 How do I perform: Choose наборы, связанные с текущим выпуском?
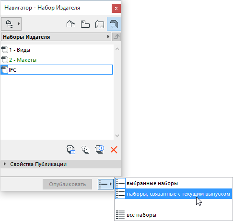(x=174, y=194)
